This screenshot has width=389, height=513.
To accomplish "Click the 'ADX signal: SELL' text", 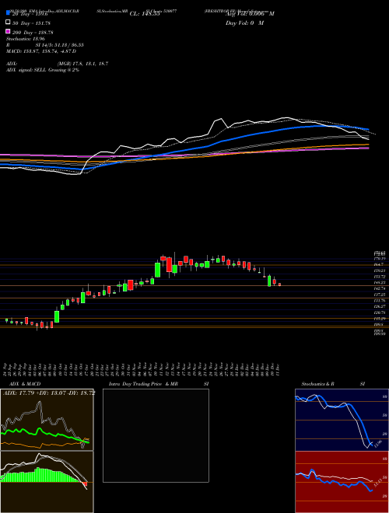I will pos(26,70).
